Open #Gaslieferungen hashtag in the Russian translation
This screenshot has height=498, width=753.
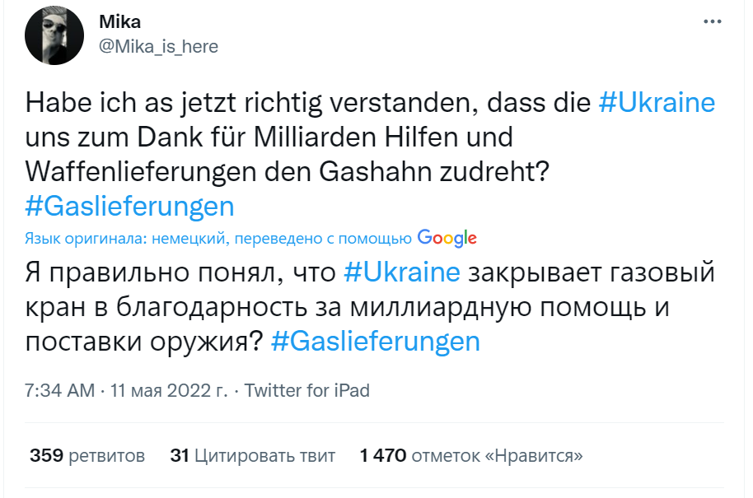[375, 340]
